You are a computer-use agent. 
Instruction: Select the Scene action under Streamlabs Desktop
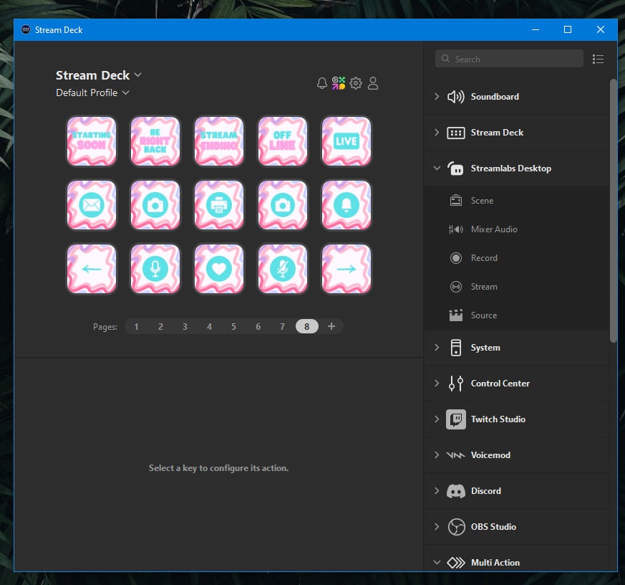(x=483, y=201)
